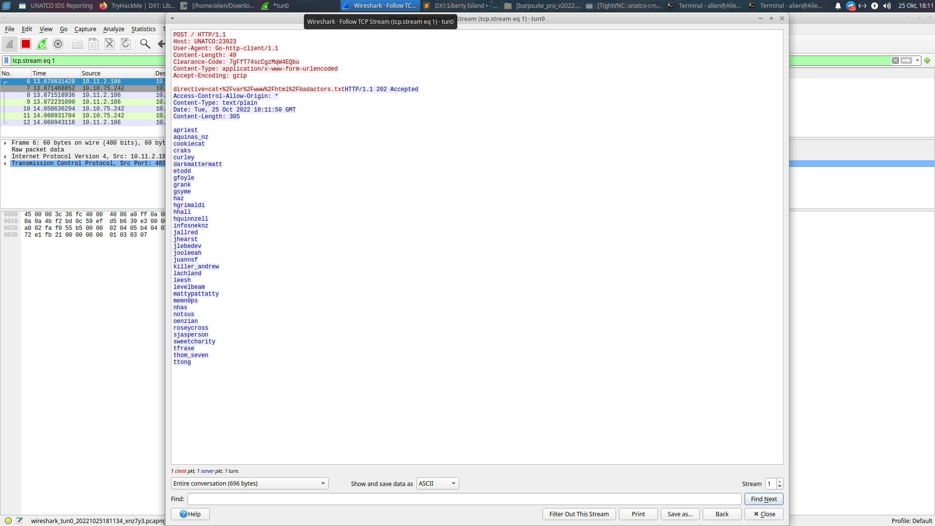Click the filter bookmark icon
The height and width of the screenshot is (526, 935).
[6, 60]
